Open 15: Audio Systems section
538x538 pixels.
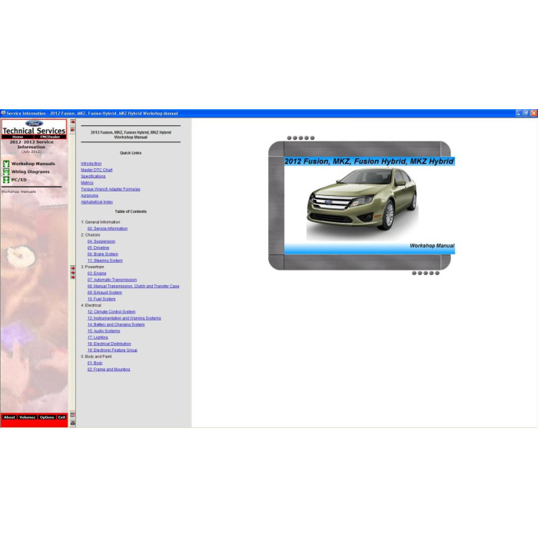click(104, 331)
